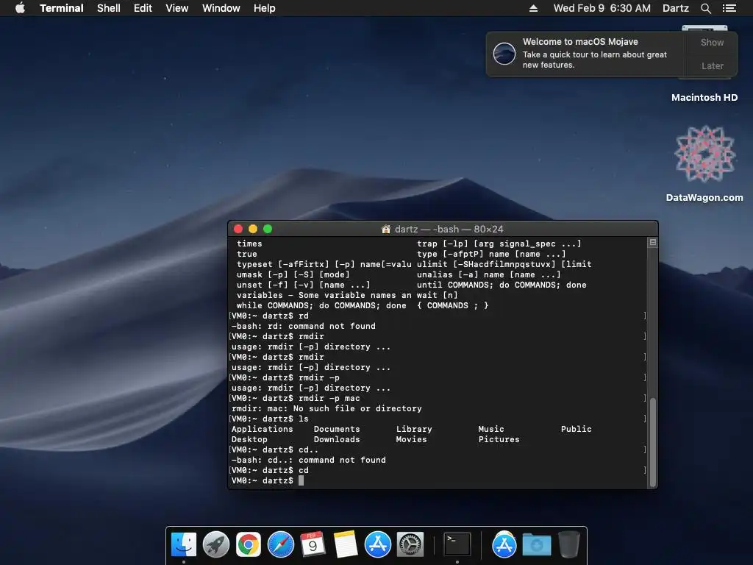Click the 'rd: command not found' line

[x=304, y=326]
